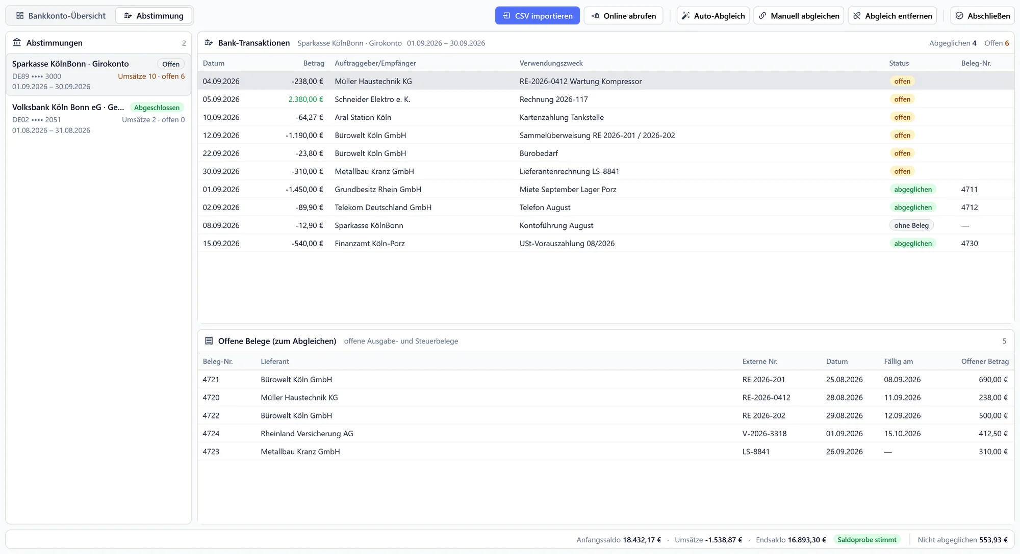Select the Telekom Deutschland GmbH transaction
The height and width of the screenshot is (554, 1020).
coord(605,207)
